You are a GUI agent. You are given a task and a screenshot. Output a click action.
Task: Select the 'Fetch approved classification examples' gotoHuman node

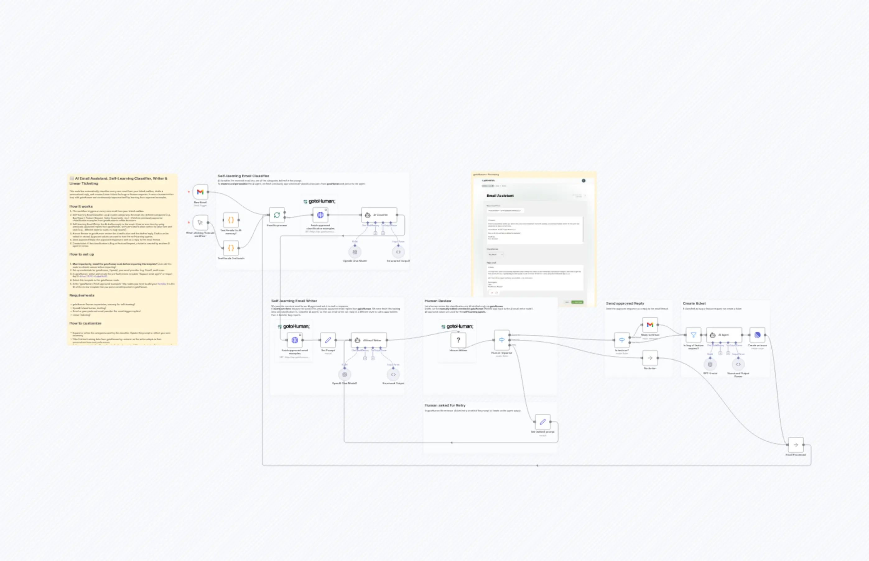[x=320, y=215]
